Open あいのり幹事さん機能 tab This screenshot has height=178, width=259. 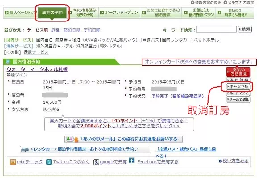[x=235, y=13]
